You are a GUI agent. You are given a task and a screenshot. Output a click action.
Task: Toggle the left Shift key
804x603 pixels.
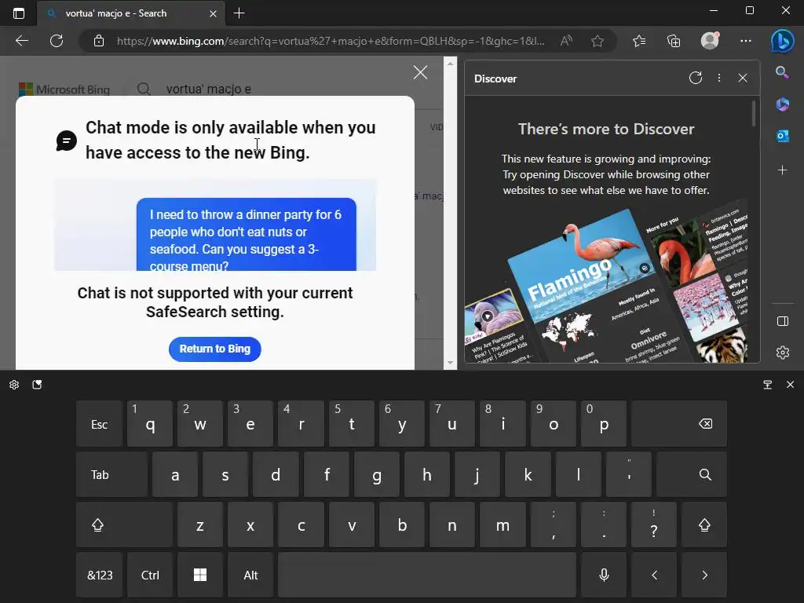[124, 525]
